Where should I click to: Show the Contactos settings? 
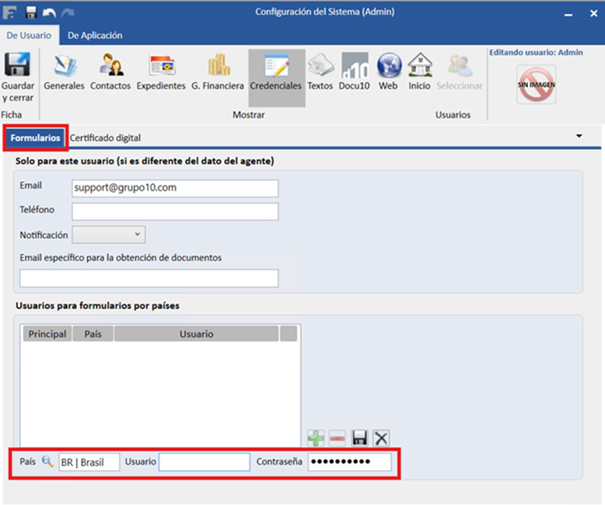(111, 65)
